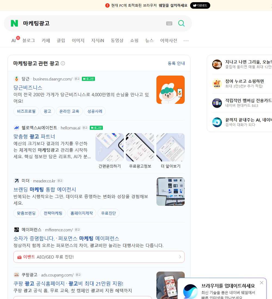Open 숫자가 증명합니다 퍼포먼스 마케팅 link
Screen dimensions: 272x299
pyautogui.click(x=66, y=238)
